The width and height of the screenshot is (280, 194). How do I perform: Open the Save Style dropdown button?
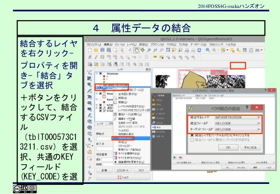(262, 162)
